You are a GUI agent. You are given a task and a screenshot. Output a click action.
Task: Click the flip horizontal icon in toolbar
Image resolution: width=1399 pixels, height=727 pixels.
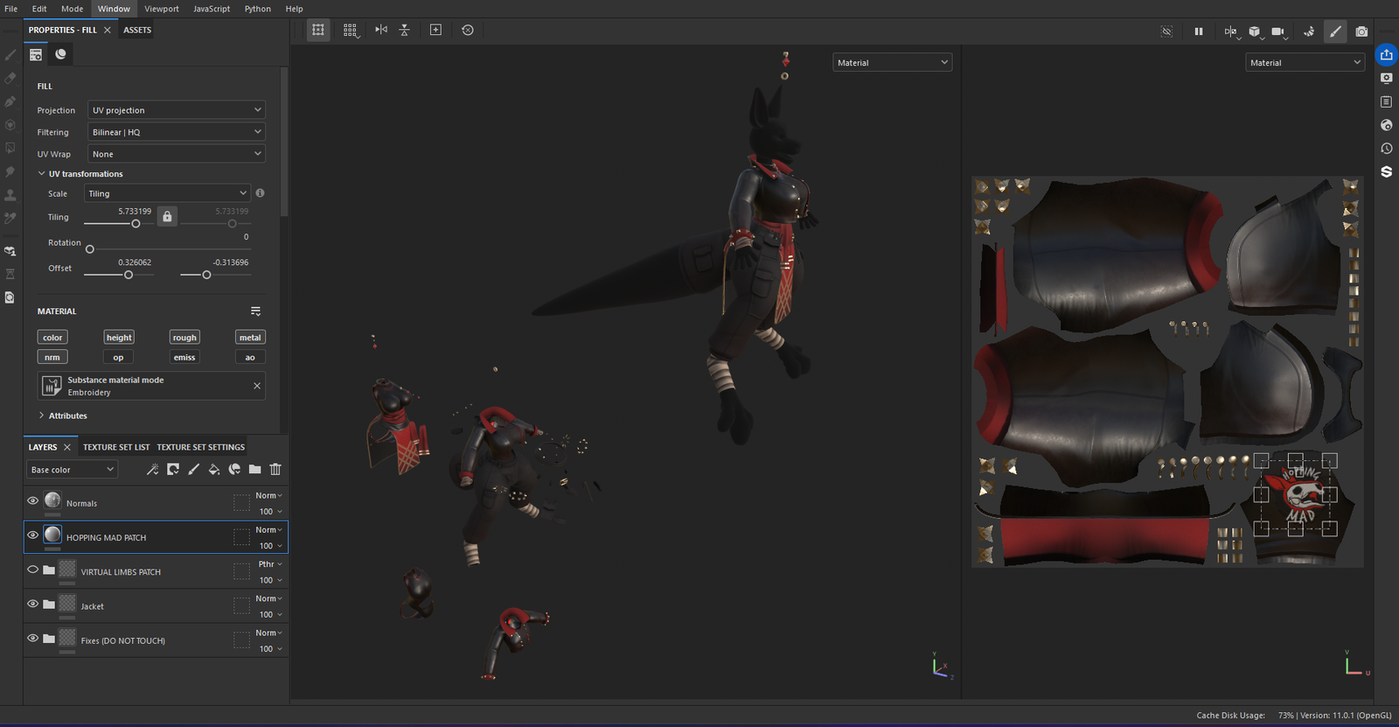(381, 30)
